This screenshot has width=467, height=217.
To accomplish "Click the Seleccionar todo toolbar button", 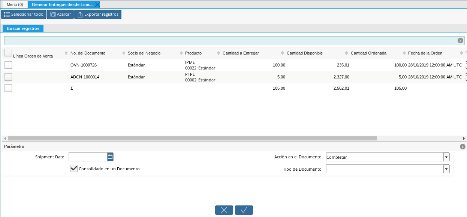I will [23, 15].
